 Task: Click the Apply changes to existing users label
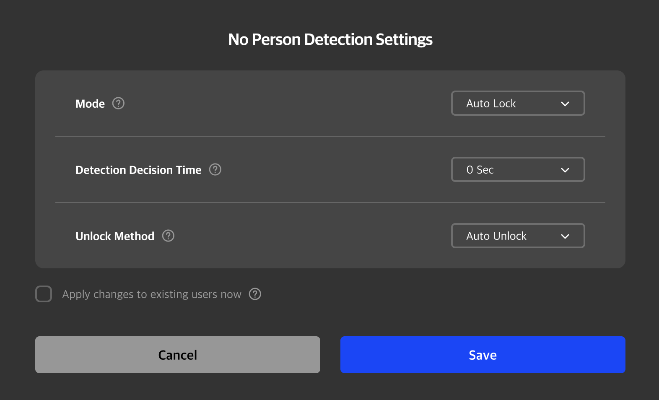tap(151, 294)
